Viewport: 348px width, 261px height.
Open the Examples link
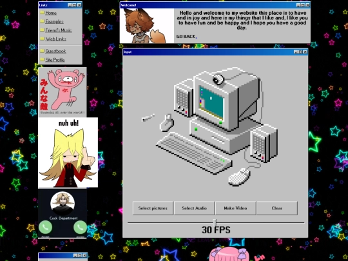click(54, 21)
